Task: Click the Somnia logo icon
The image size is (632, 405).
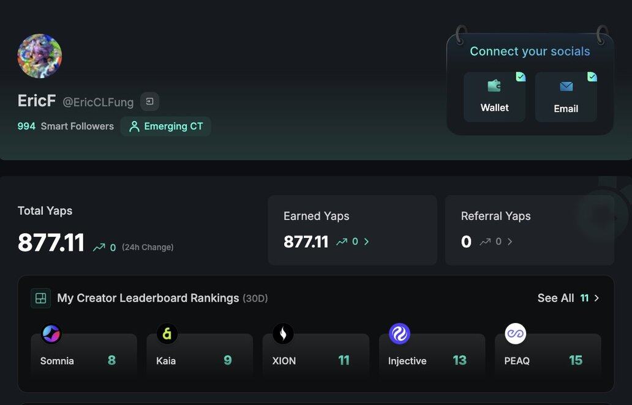Action: (x=51, y=334)
